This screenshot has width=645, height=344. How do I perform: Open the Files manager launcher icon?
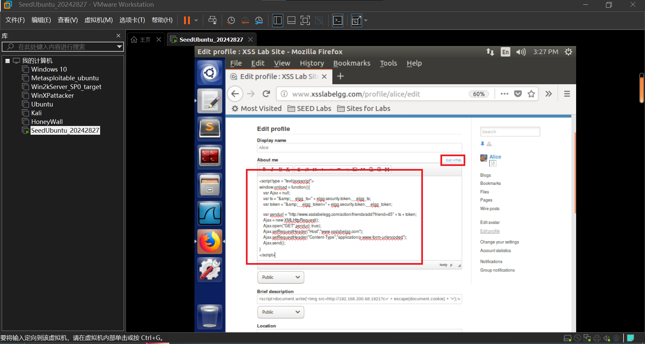pyautogui.click(x=210, y=185)
